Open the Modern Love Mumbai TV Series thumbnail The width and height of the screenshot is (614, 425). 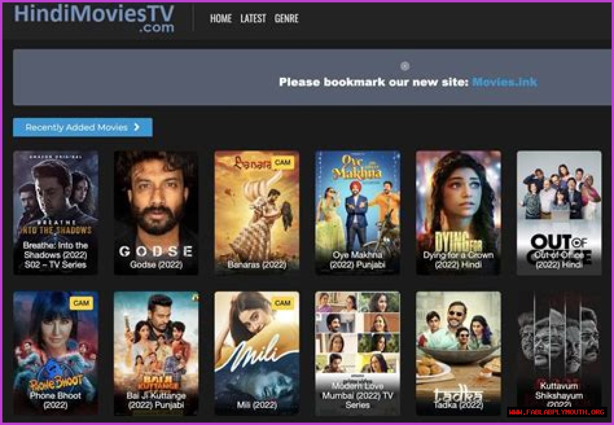click(357, 354)
